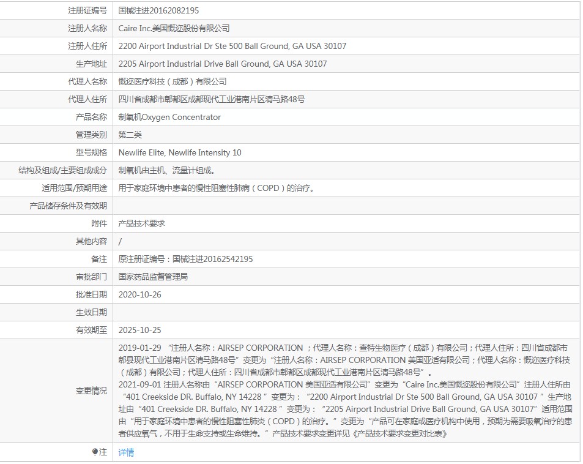This screenshot has height=464, width=583.
Task: Click the 注册证编号 label
Action: tap(87, 10)
